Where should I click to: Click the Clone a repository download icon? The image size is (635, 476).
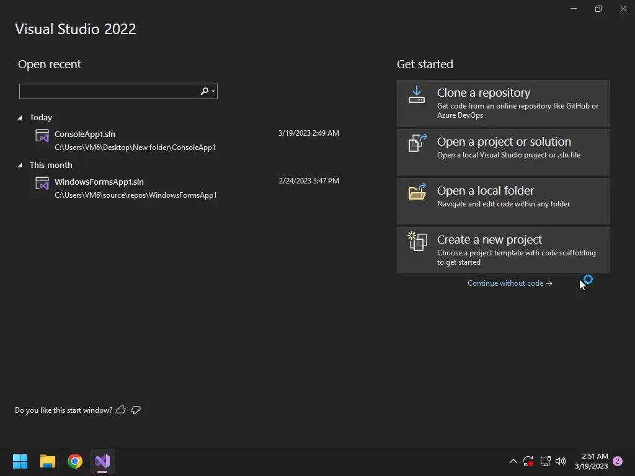[x=416, y=94]
